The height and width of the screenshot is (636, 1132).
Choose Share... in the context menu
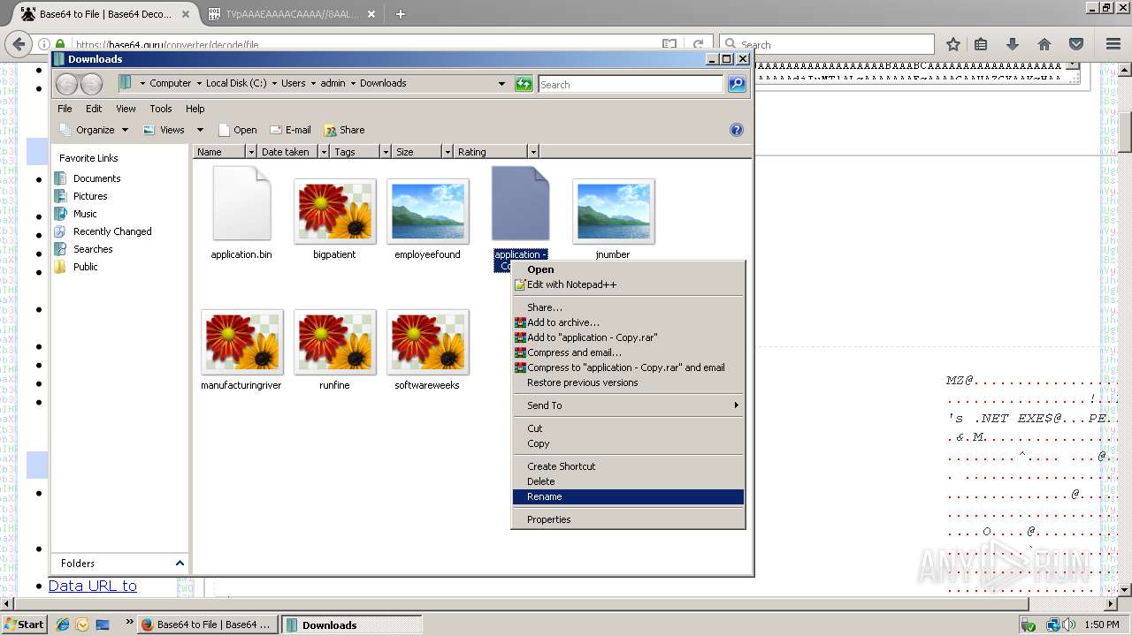628,307
